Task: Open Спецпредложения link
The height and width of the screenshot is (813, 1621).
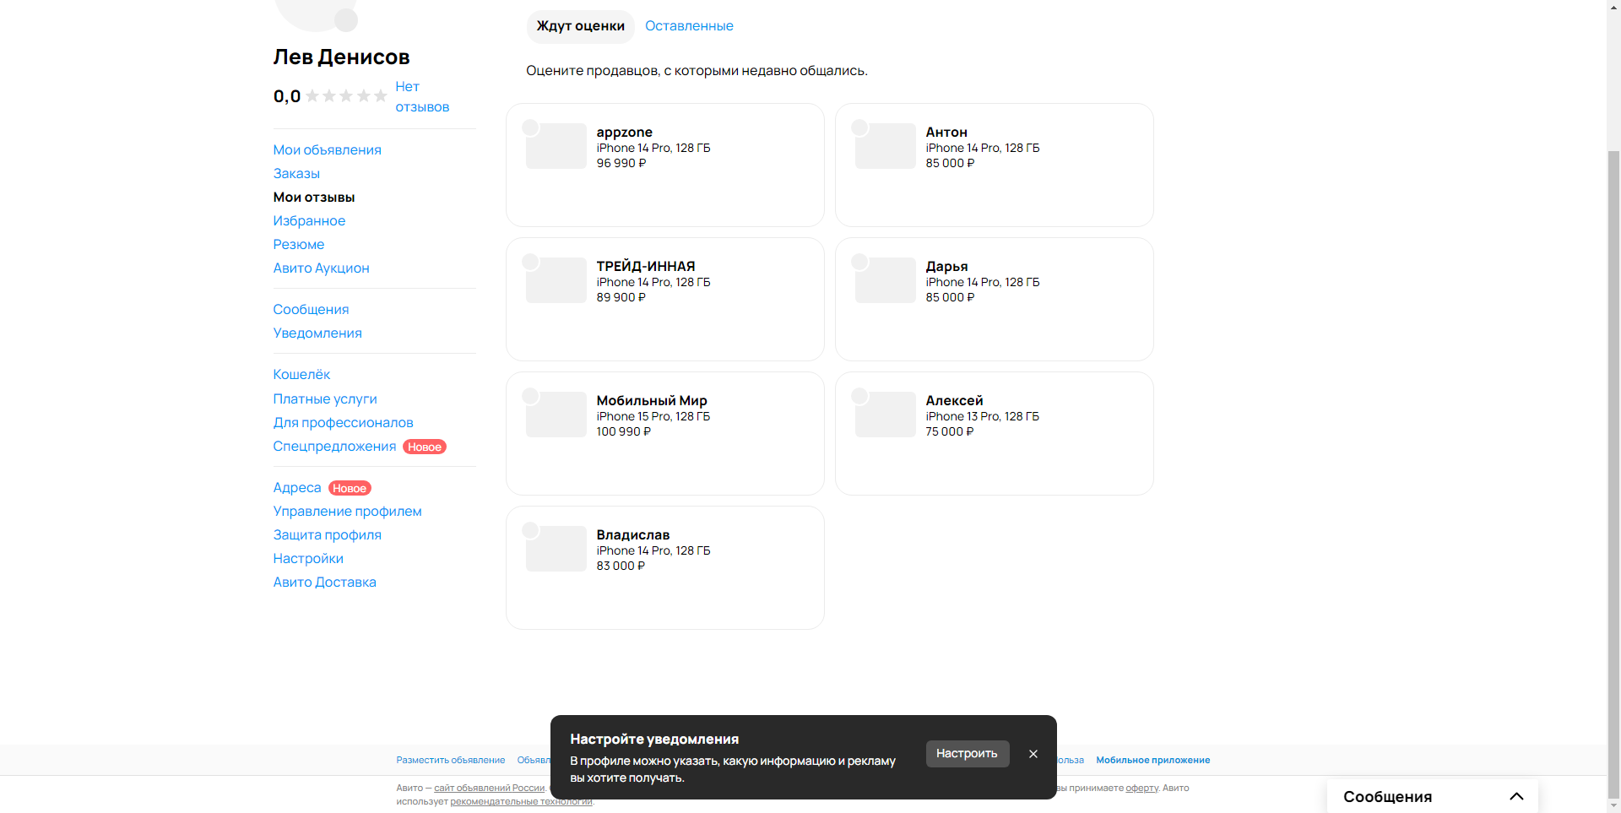Action: pos(334,446)
